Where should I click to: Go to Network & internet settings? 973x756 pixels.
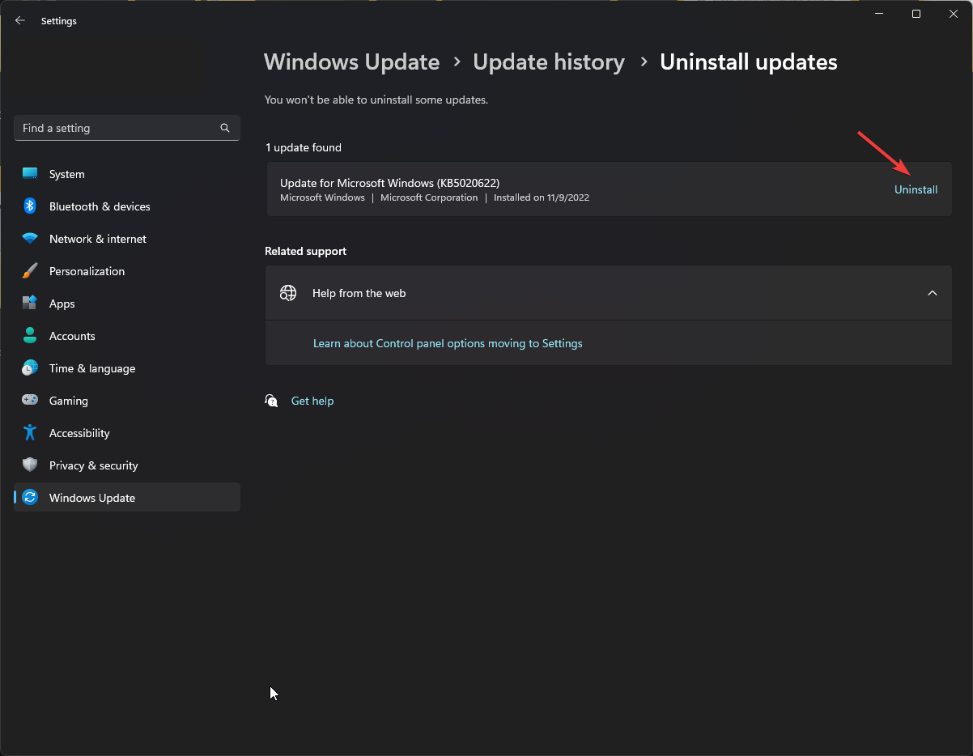tap(127, 239)
